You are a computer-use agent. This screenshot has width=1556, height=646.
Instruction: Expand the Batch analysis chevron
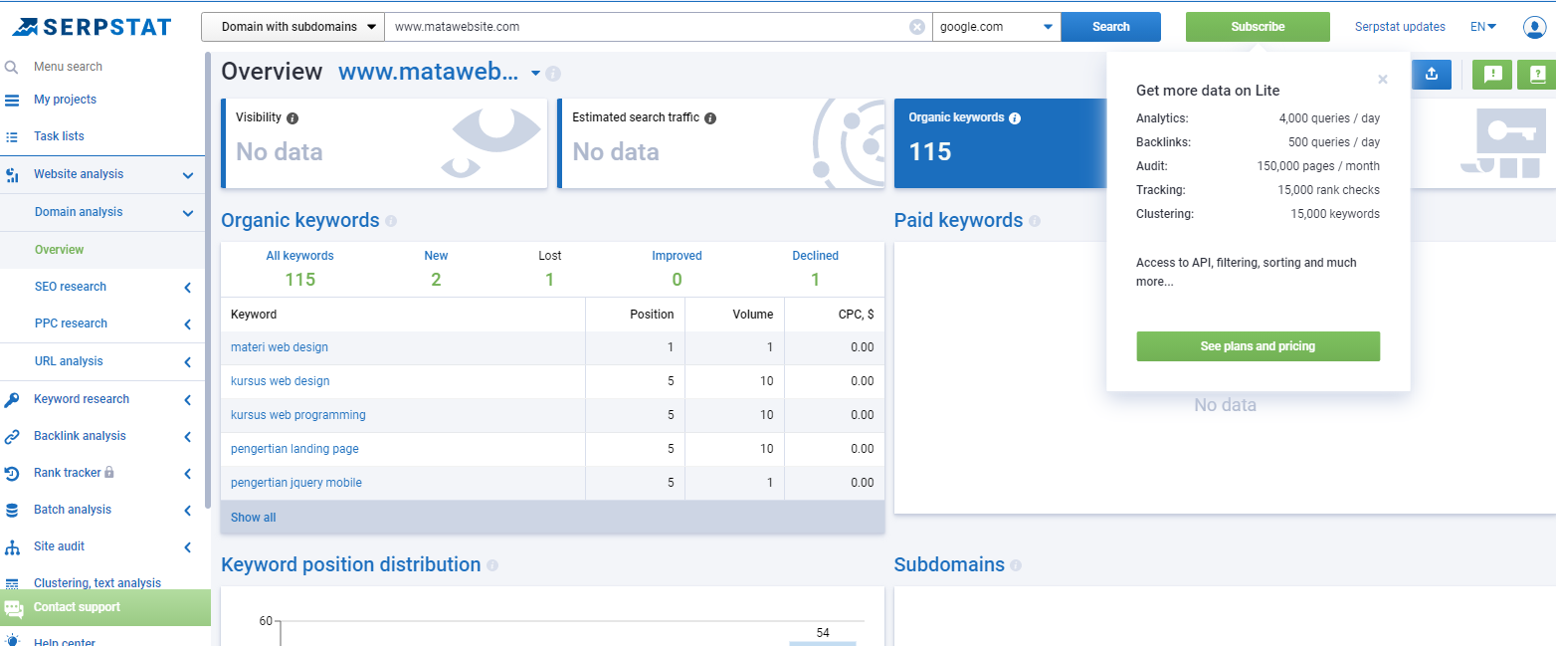188,511
